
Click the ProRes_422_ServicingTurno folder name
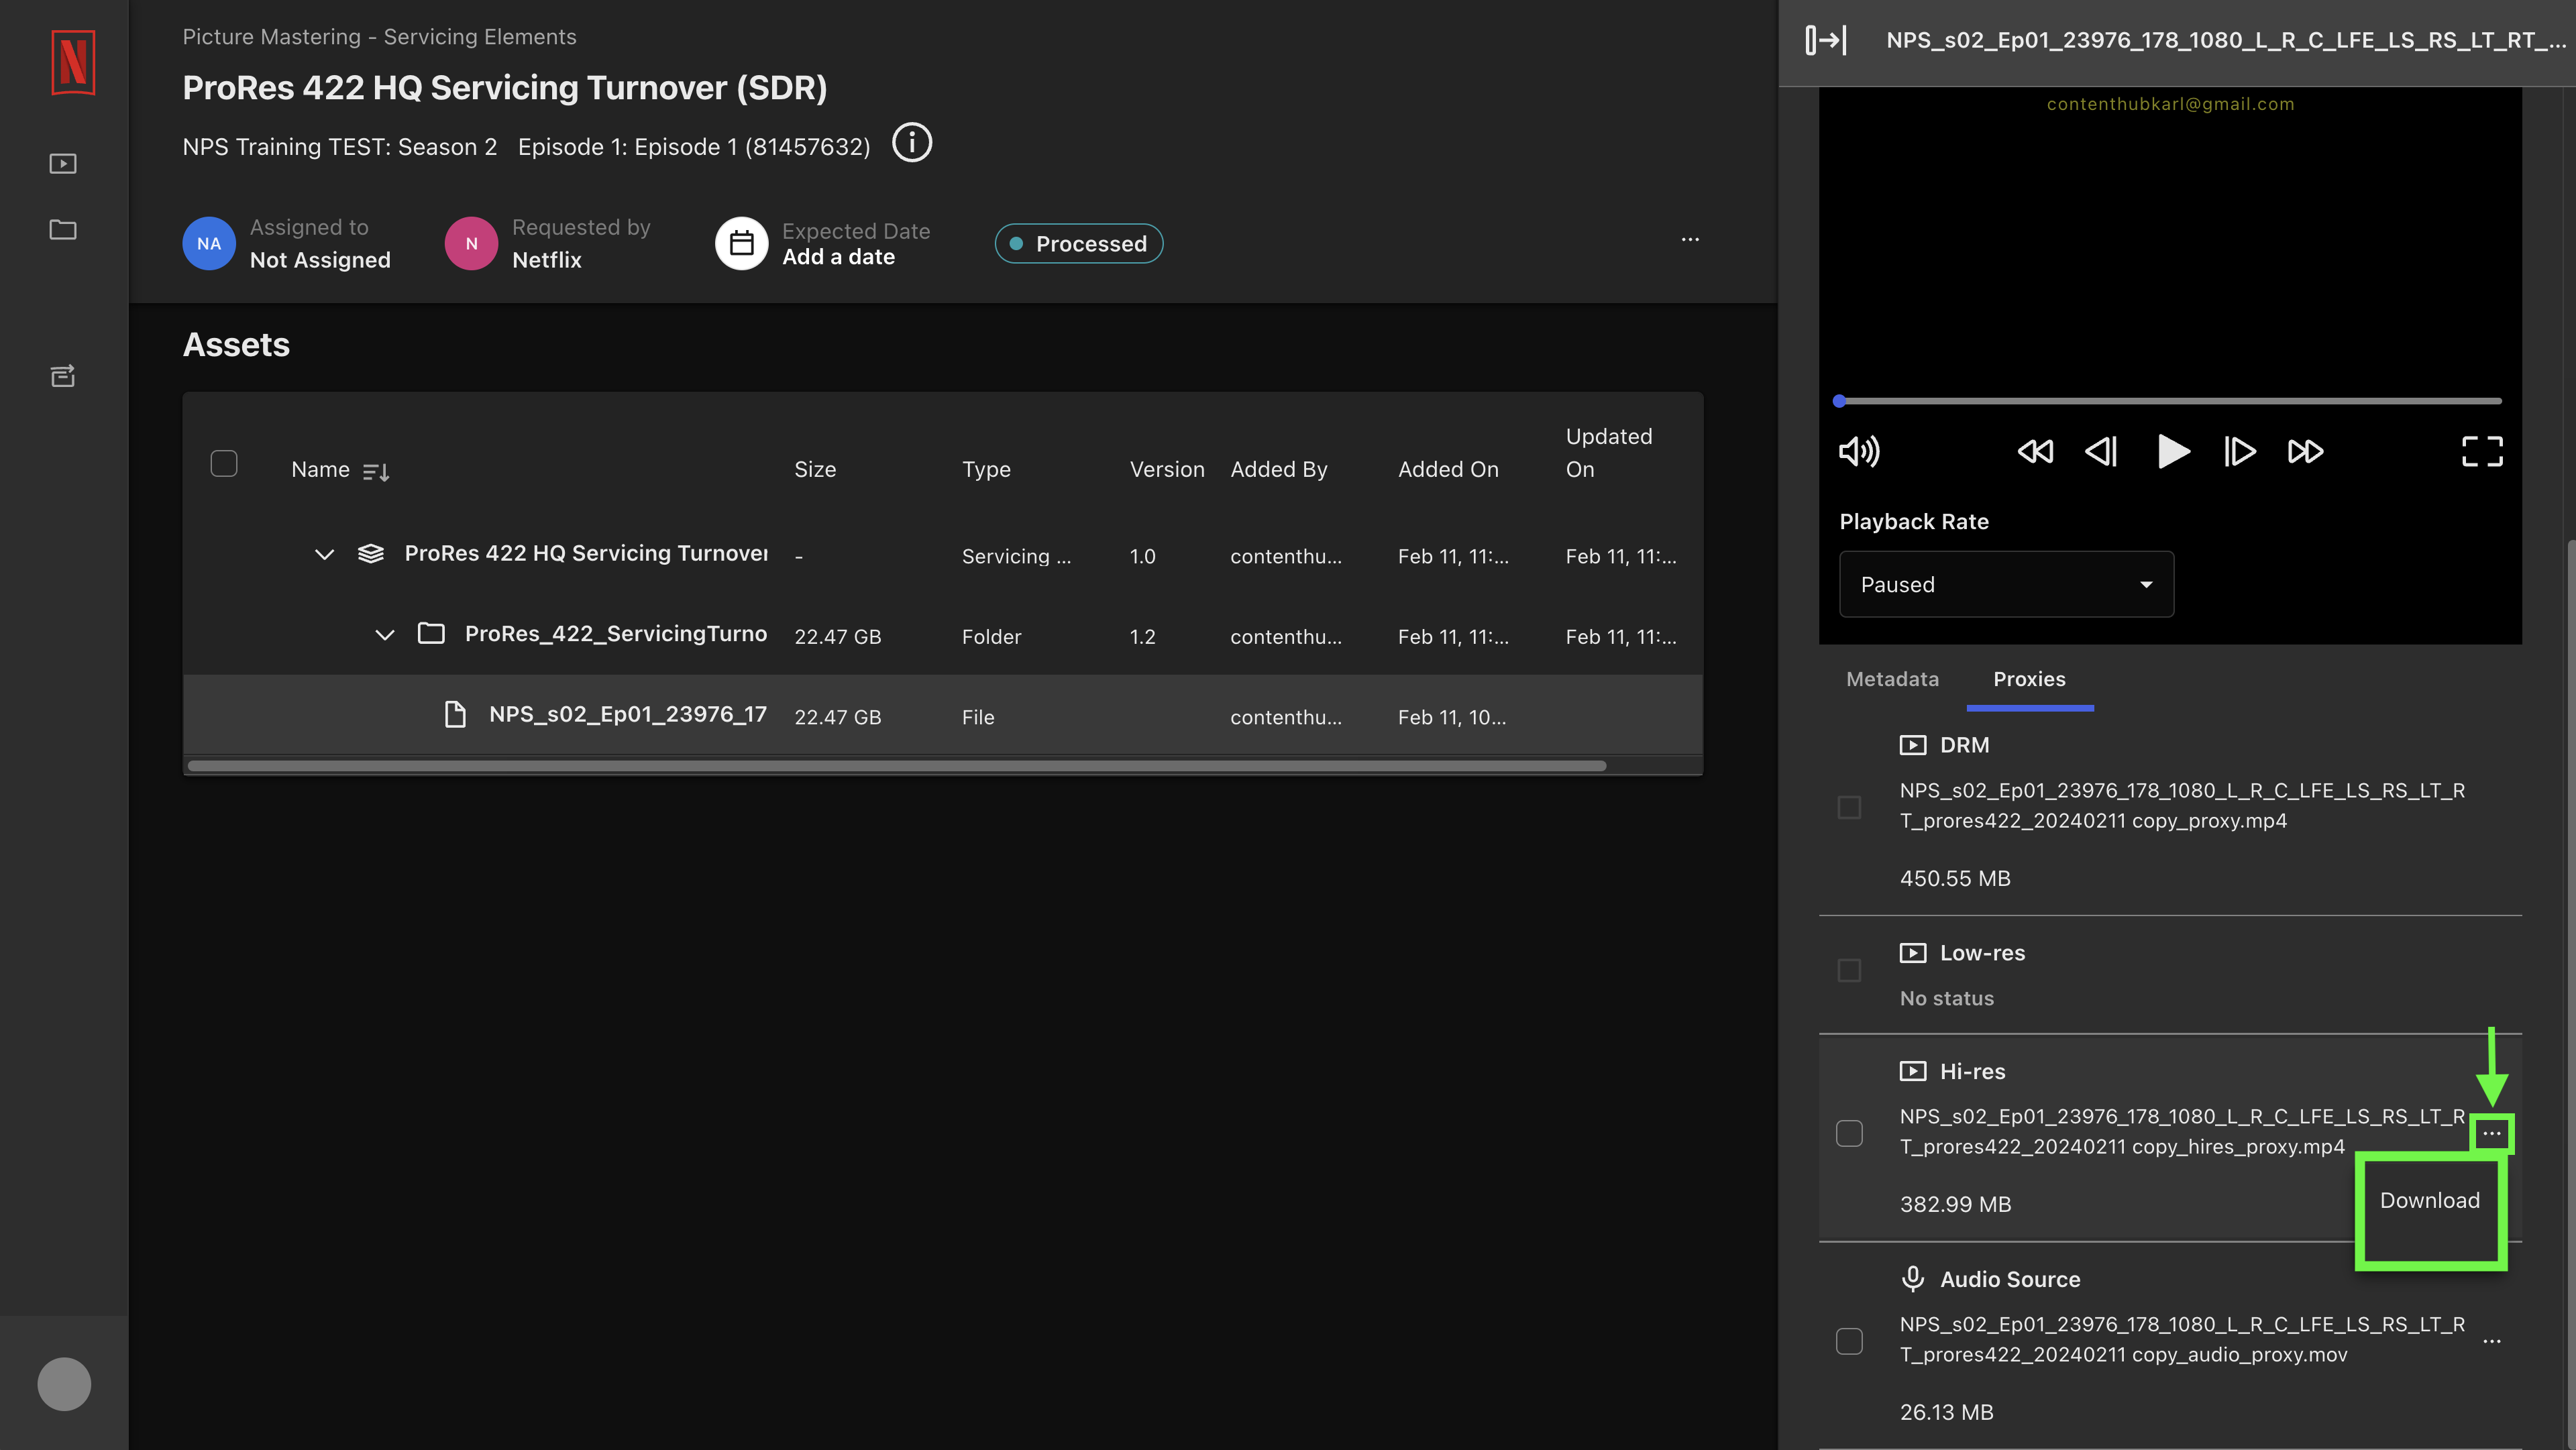(x=616, y=634)
